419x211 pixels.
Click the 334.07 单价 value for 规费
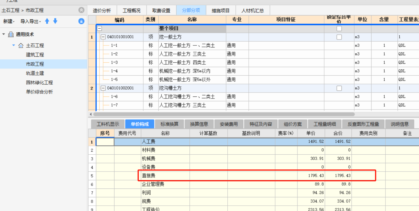point(317,201)
